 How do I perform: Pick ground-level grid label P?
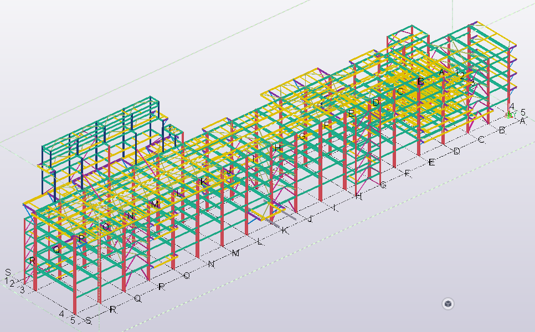tap(162, 287)
